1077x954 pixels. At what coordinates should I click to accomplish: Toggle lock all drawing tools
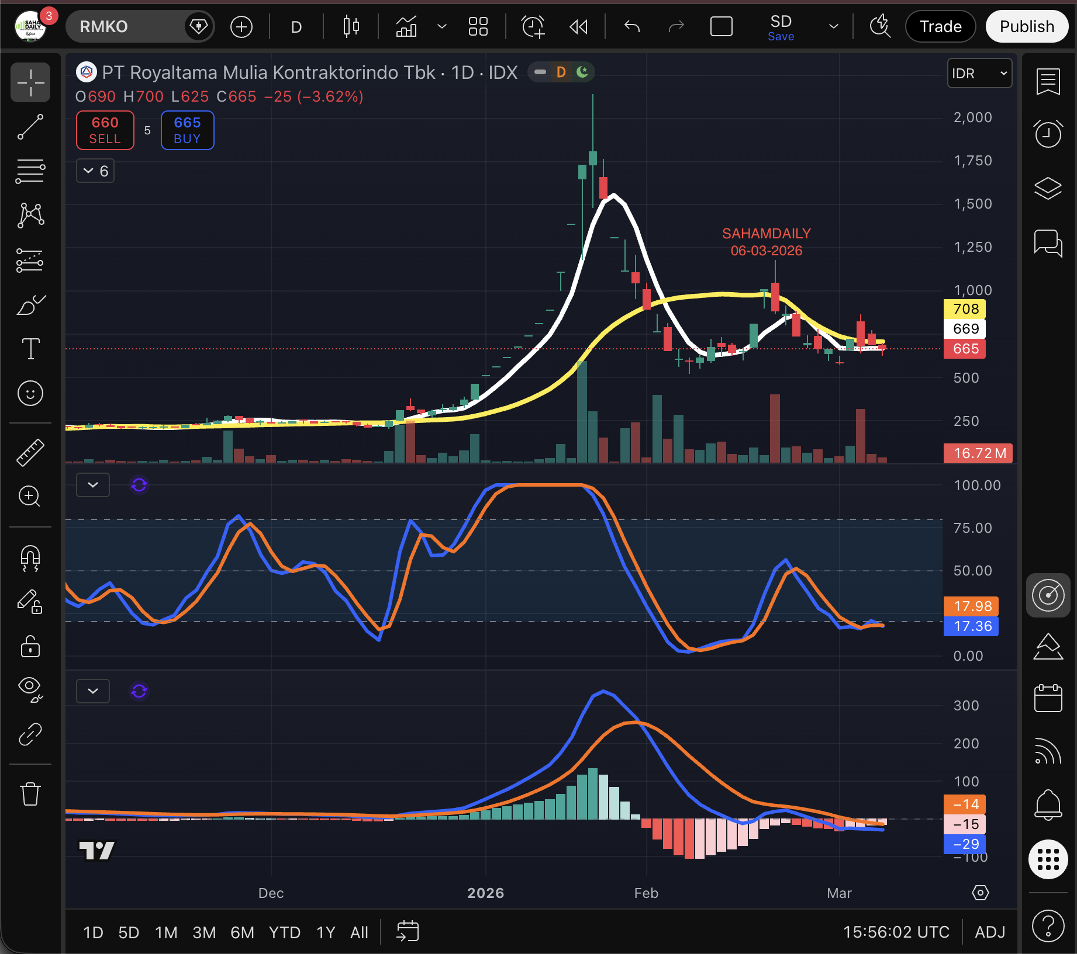click(30, 647)
